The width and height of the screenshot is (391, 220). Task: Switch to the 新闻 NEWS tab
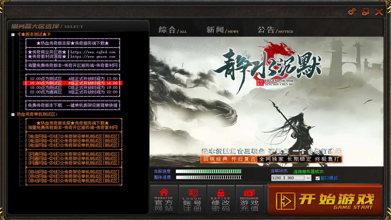click(x=222, y=30)
